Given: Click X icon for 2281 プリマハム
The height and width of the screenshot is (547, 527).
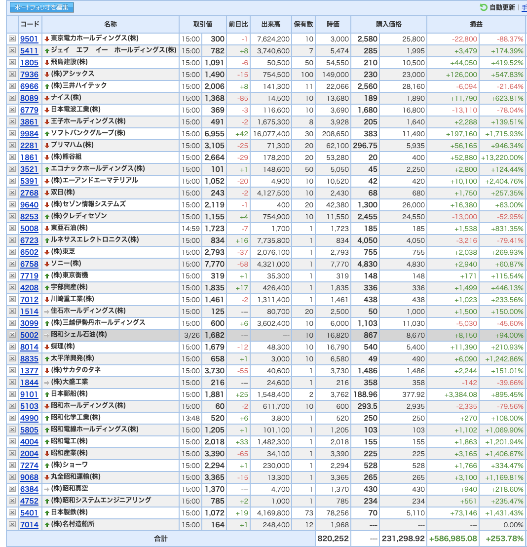Looking at the screenshot, I should tap(12, 146).
